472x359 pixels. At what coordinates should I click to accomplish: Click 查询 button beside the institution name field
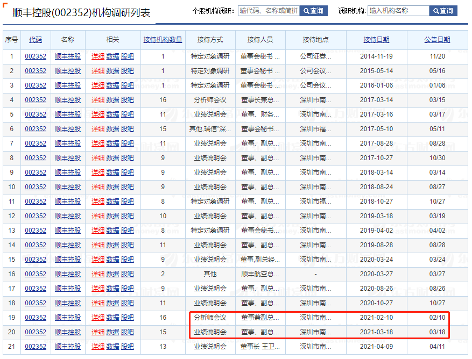pyautogui.click(x=443, y=11)
